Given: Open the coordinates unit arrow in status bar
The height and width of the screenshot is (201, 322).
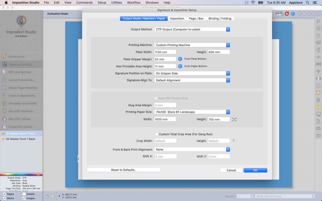Looking at the screenshot, I should (x=59, y=196).
